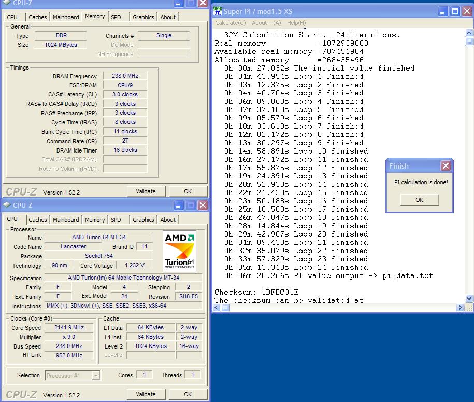Click the Command Rate 2T value

tap(125, 141)
